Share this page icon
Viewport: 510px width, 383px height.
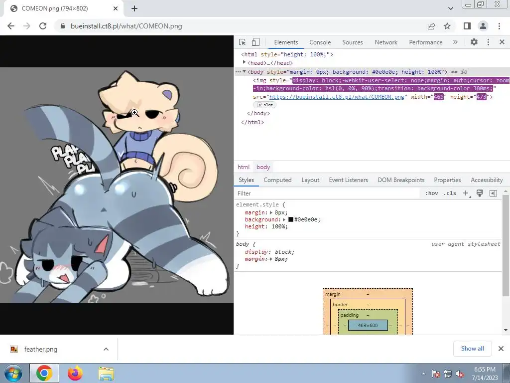point(431,26)
